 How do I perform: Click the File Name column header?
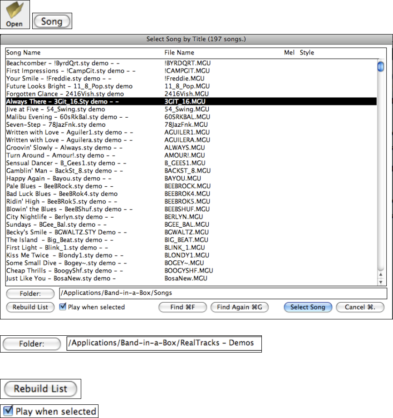[179, 53]
